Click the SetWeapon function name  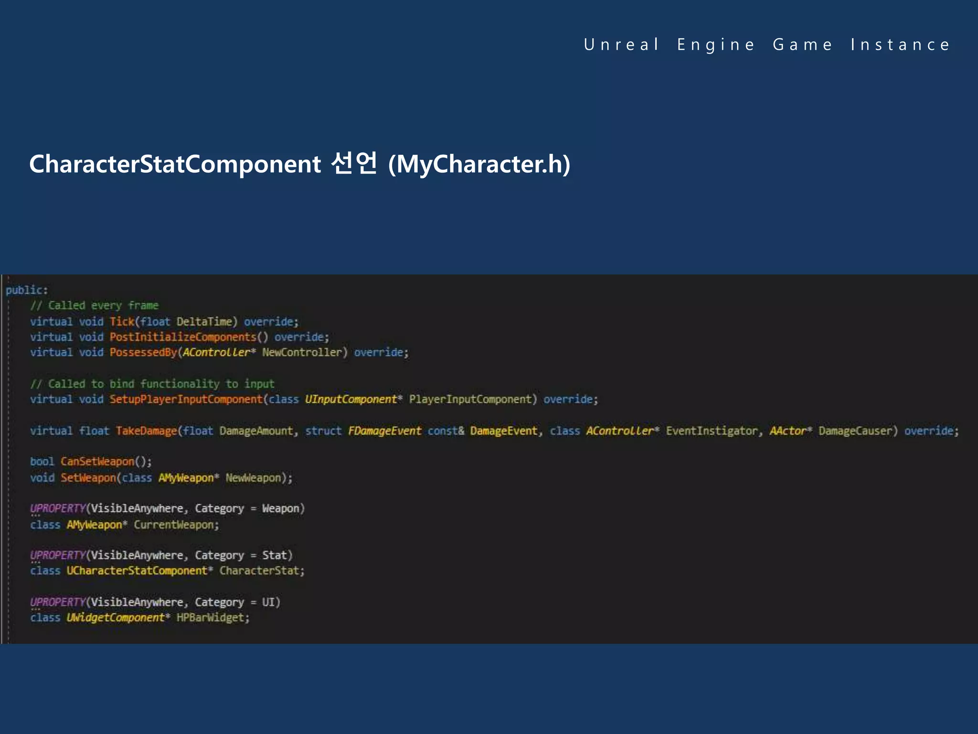point(88,477)
